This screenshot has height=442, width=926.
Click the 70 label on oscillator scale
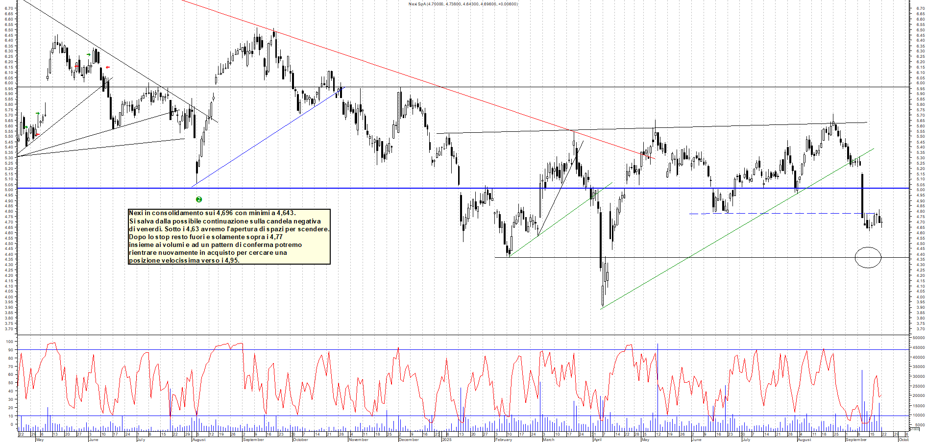click(x=10, y=366)
